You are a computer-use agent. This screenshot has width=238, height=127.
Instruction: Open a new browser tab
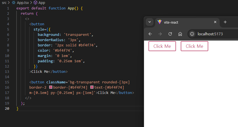coord(225,22)
